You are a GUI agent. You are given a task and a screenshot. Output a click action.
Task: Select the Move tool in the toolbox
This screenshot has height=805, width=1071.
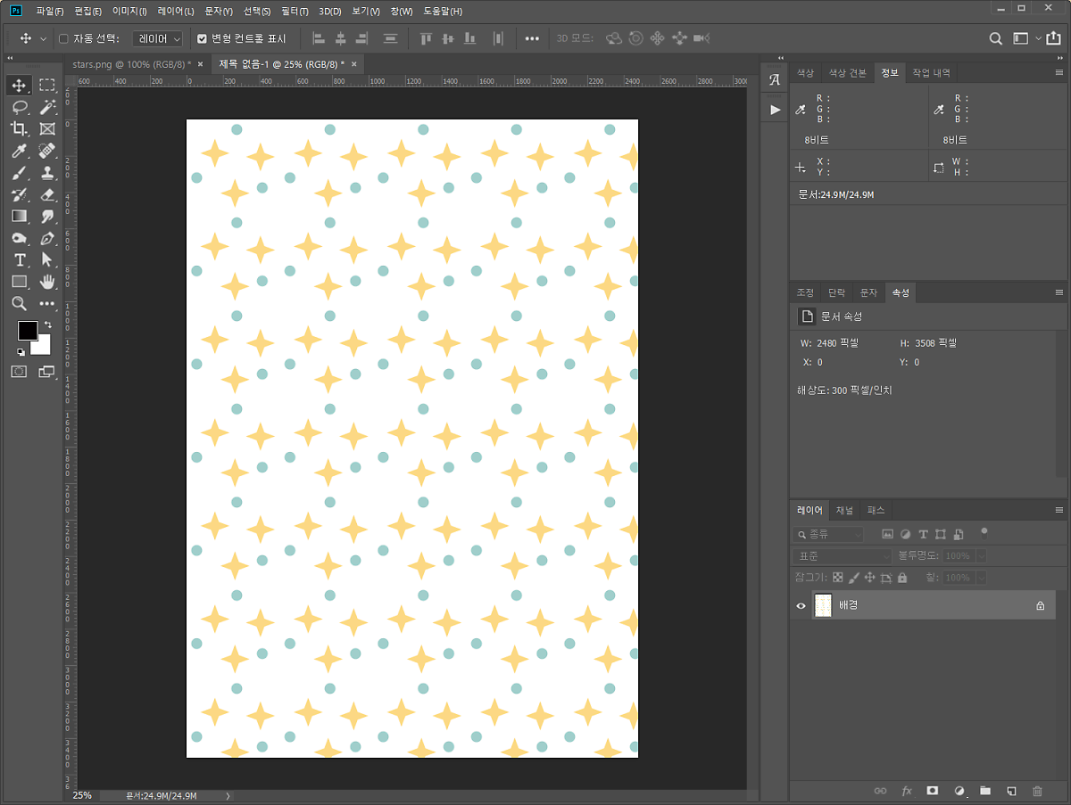tap(19, 86)
